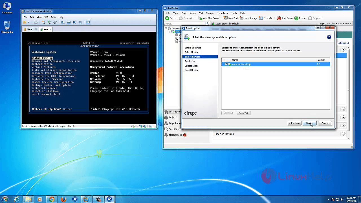
Task: Open XenCenter Templates menu
Action: point(223,13)
